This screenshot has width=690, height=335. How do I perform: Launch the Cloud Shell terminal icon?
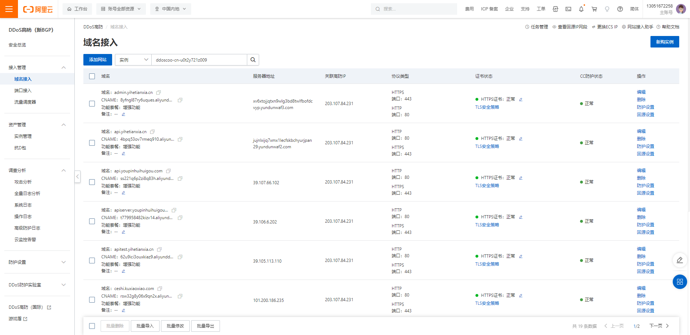568,9
